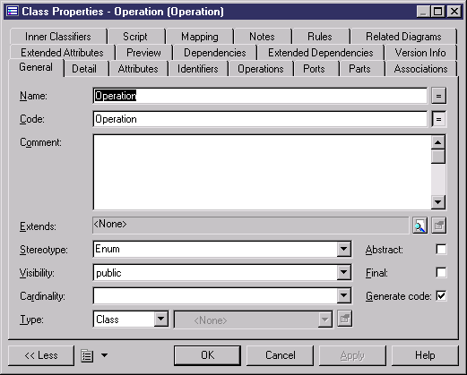
Task: Open the Extends properties icon button
Action: 438,226
